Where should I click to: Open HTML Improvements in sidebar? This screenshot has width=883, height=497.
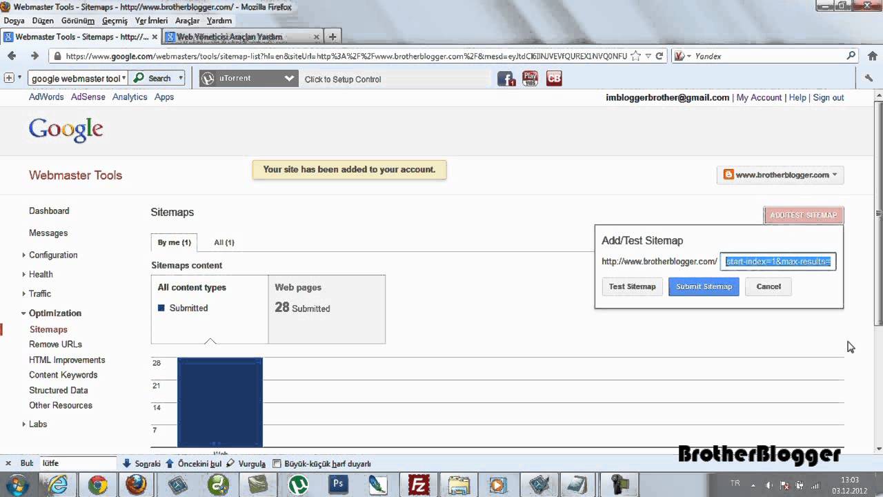point(67,360)
